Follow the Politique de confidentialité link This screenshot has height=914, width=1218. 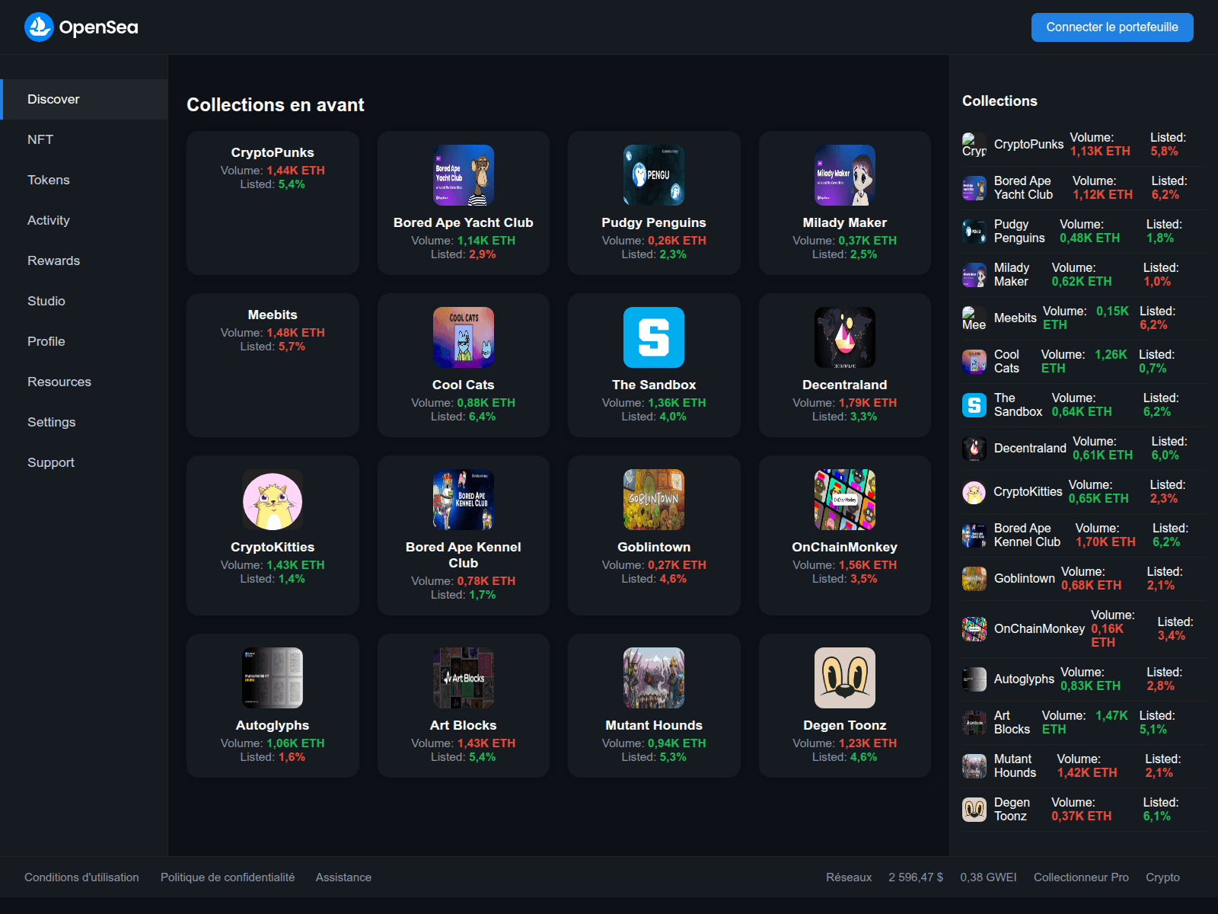(x=228, y=877)
